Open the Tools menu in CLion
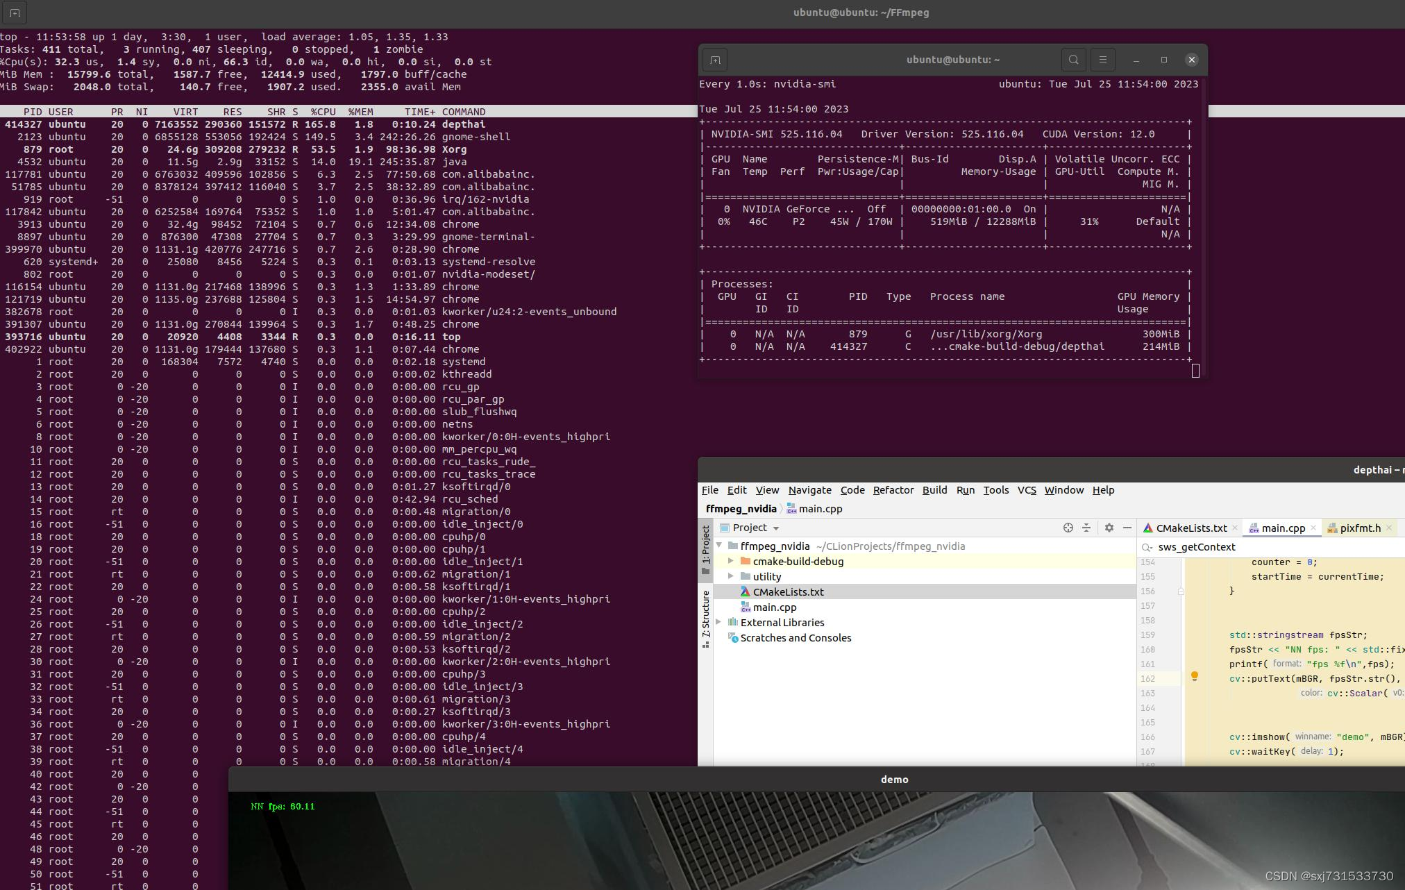 [995, 490]
